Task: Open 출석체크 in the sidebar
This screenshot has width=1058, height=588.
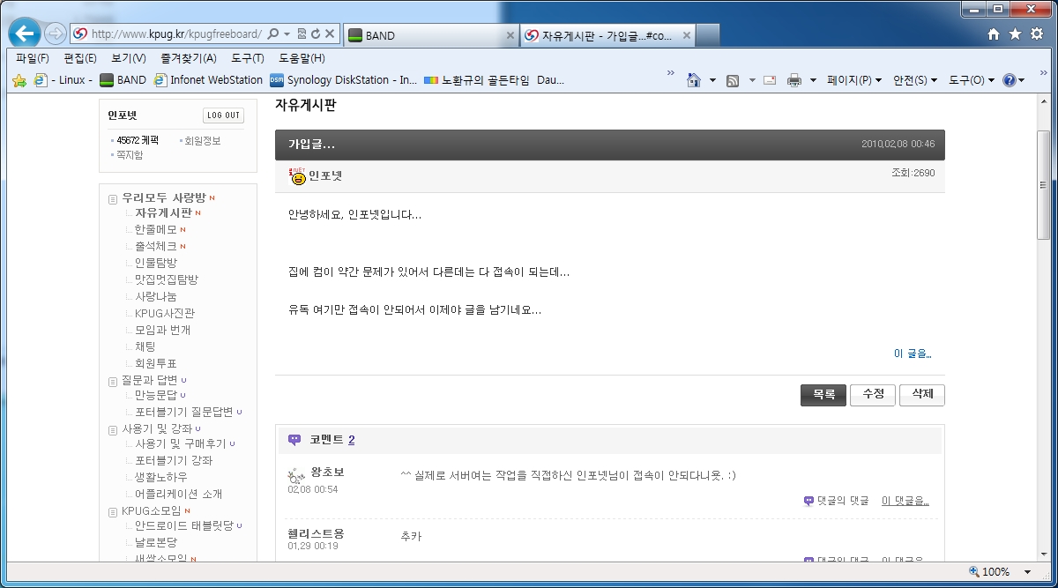Action: click(156, 246)
